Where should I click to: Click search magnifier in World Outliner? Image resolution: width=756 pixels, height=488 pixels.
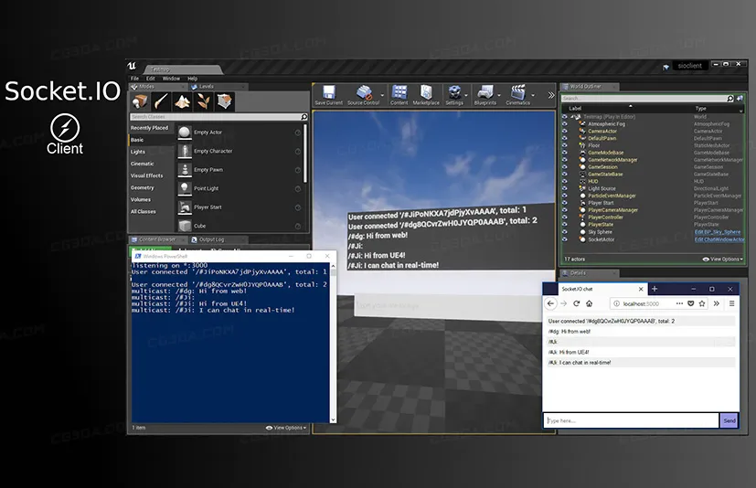[730, 99]
